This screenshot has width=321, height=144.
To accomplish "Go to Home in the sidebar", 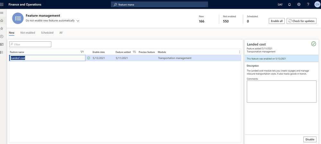I will 2,21.
